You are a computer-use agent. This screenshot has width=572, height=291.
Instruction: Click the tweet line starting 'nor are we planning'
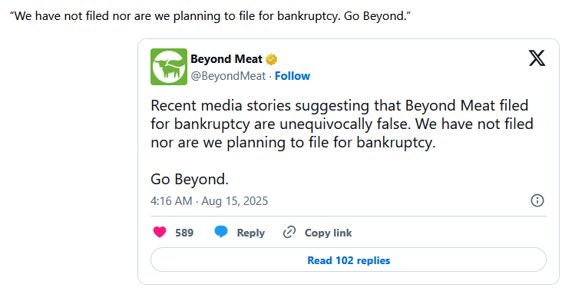[293, 143]
